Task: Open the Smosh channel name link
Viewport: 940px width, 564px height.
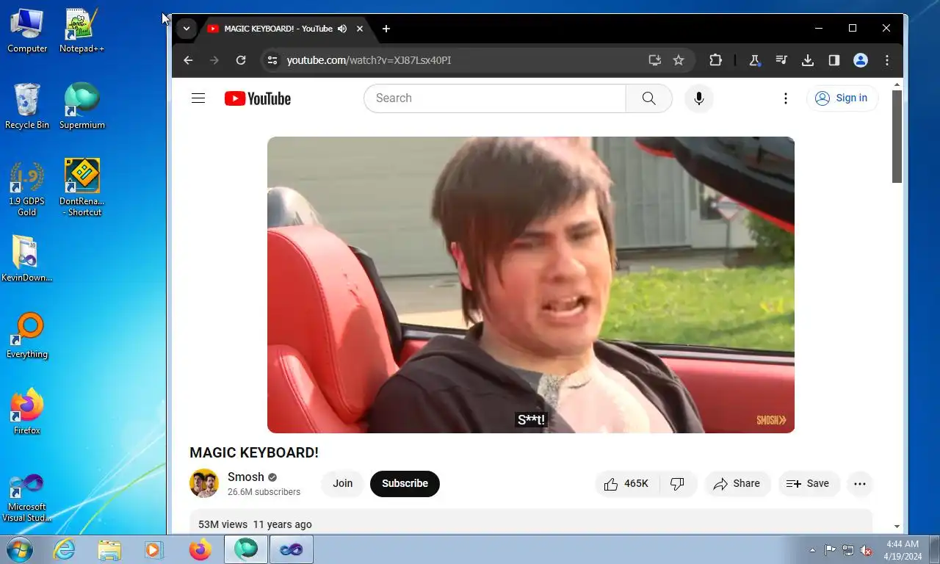Action: click(x=246, y=477)
